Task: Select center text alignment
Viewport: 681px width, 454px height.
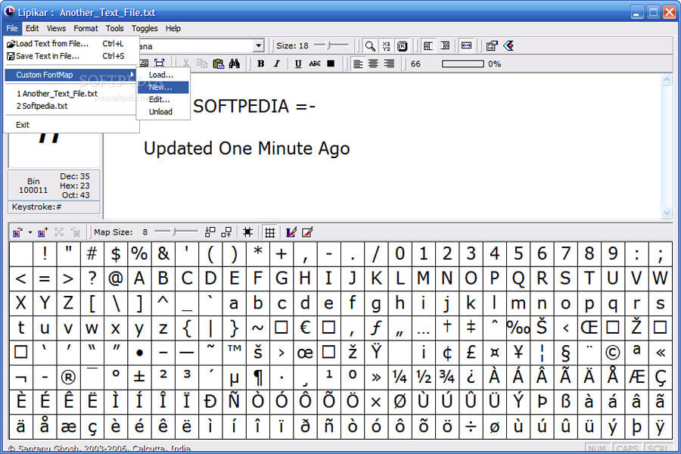Action: click(373, 64)
